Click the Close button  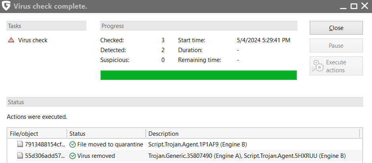tap(336, 28)
